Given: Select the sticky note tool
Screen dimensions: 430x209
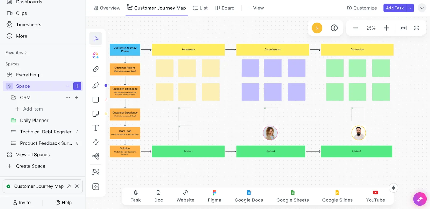Looking at the screenshot, I should 96,114.
